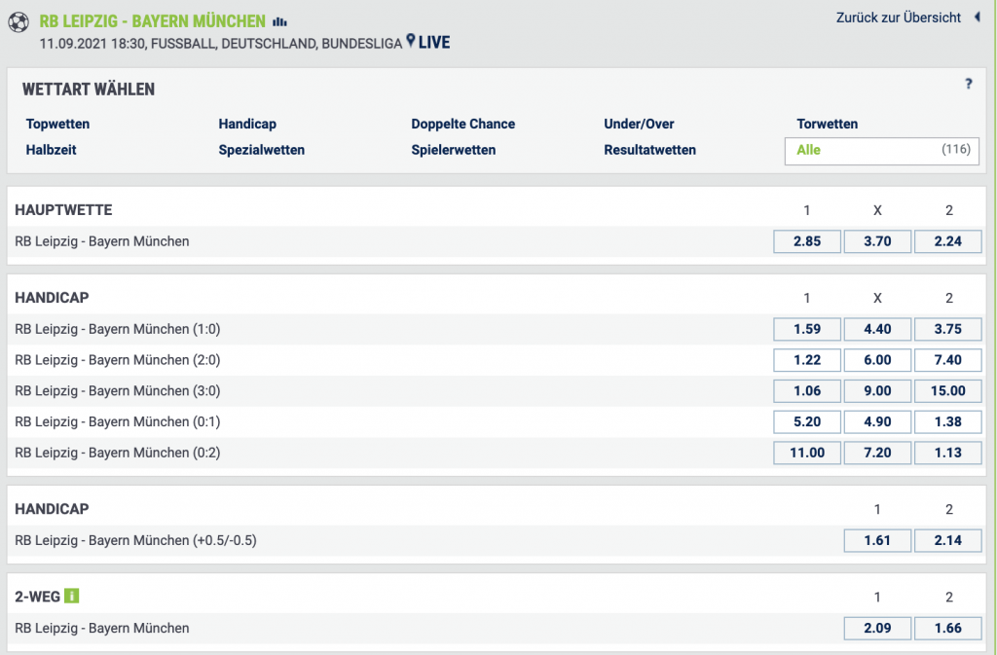Select the Topwetten bet type
Viewport: 997px width, 655px height.
(x=57, y=124)
